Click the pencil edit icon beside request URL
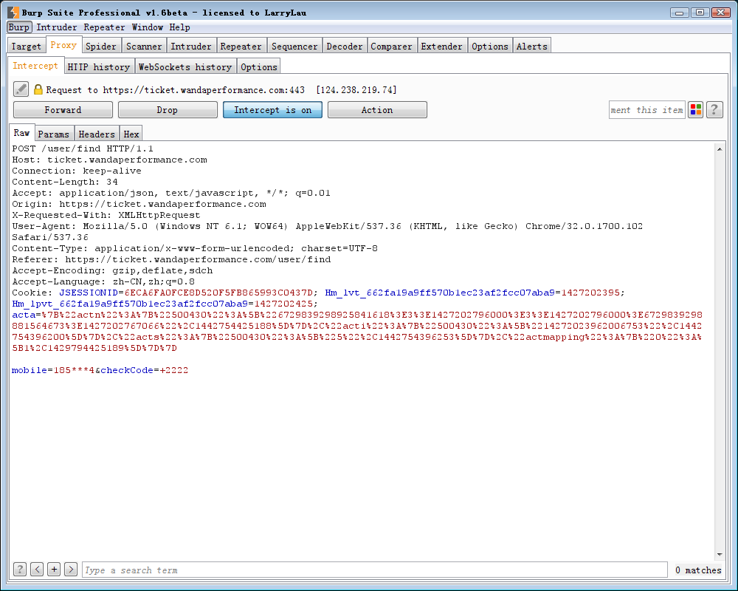The width and height of the screenshot is (738, 591). coord(21,89)
